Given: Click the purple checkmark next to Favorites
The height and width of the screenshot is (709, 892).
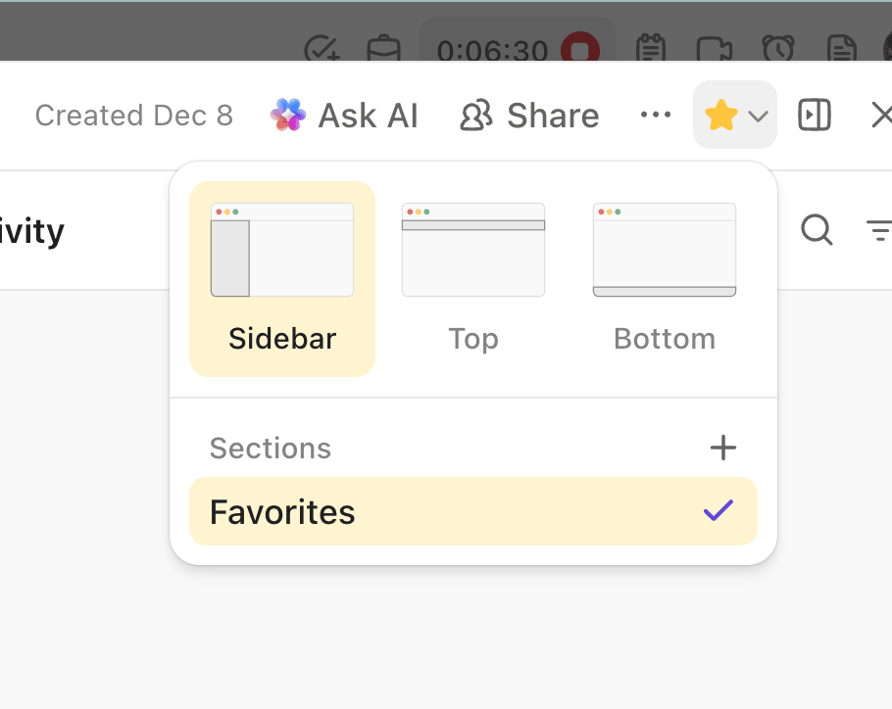Looking at the screenshot, I should [719, 510].
